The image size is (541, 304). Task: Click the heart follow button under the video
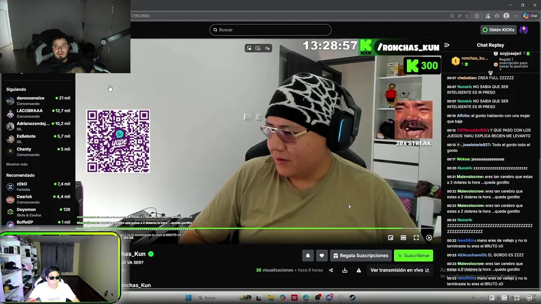(322, 255)
